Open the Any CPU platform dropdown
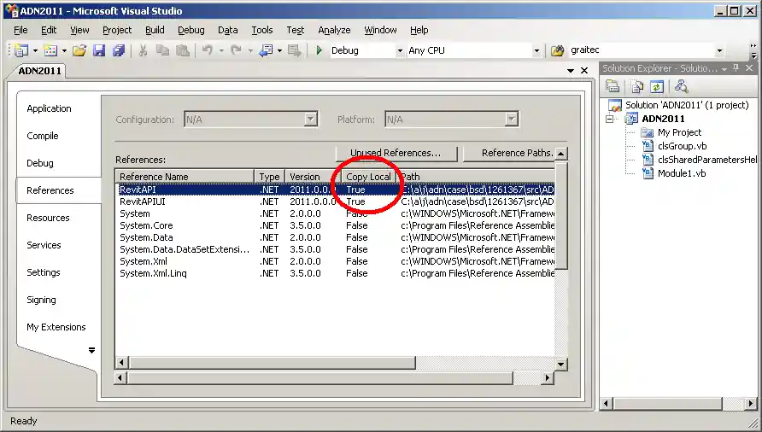762x432 pixels. coord(536,51)
